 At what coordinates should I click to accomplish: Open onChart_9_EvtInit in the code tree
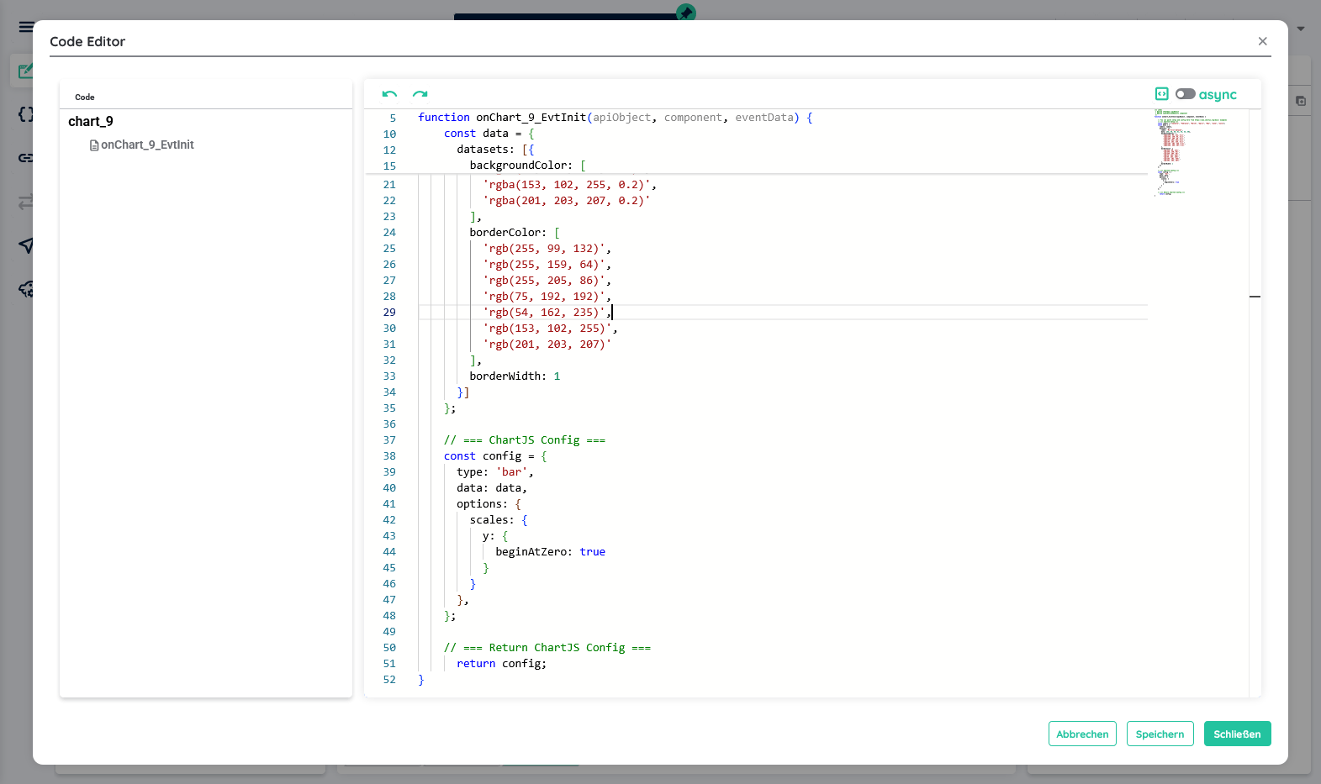point(147,145)
